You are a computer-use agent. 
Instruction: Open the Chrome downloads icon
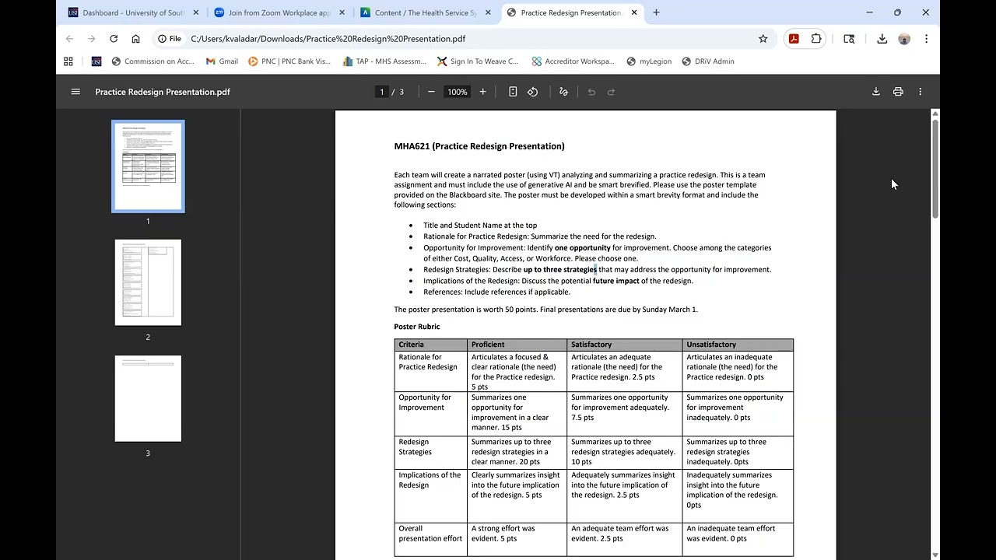tap(882, 39)
